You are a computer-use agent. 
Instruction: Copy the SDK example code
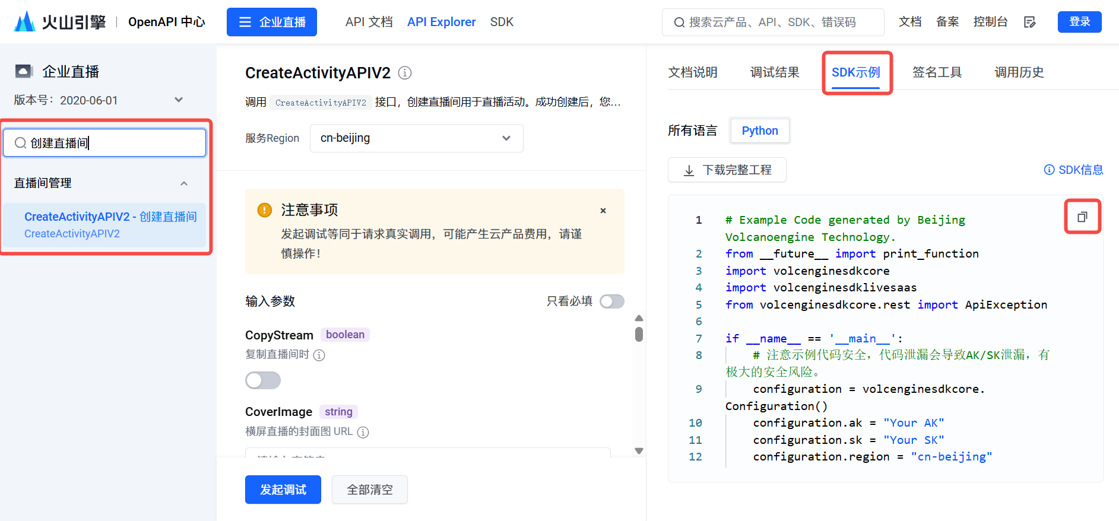pyautogui.click(x=1082, y=217)
